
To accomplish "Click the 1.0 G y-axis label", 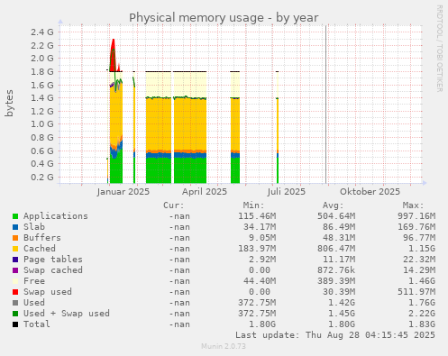I will click(42, 123).
